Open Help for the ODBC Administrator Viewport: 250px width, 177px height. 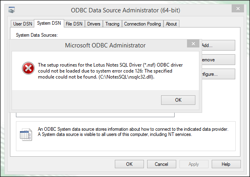pos(226,164)
